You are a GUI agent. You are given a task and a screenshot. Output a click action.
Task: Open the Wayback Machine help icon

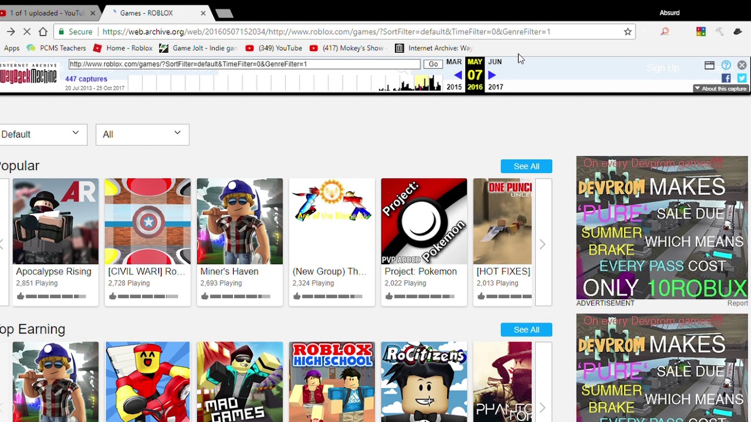pyautogui.click(x=726, y=65)
